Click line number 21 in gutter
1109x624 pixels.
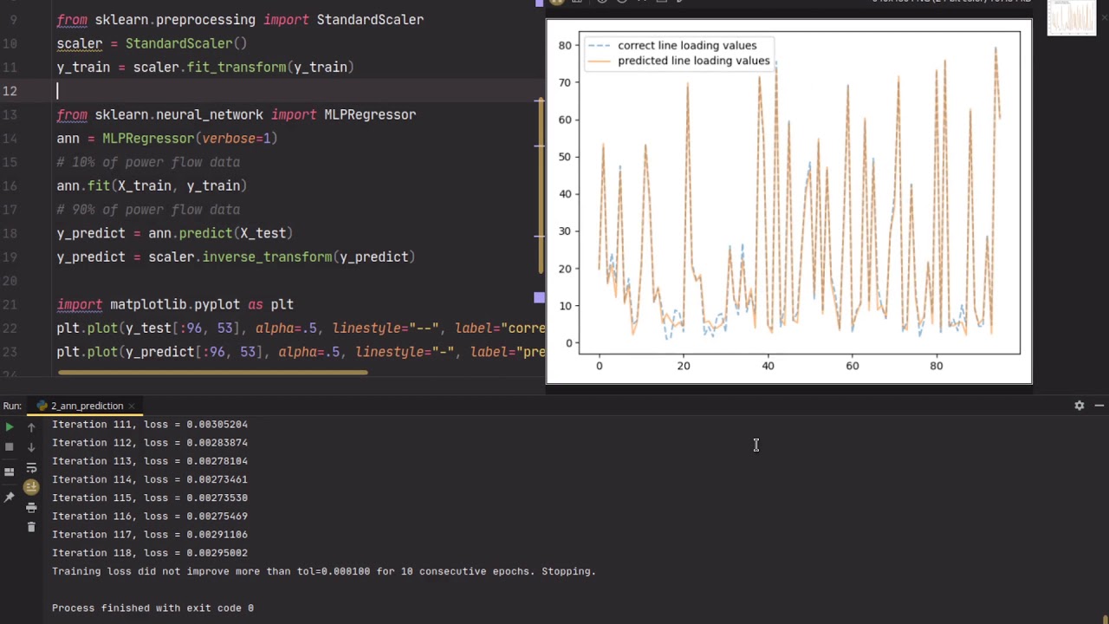(x=10, y=304)
